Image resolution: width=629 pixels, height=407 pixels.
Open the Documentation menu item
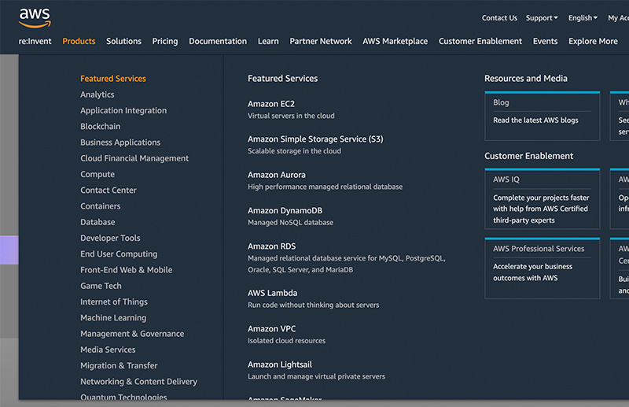218,41
